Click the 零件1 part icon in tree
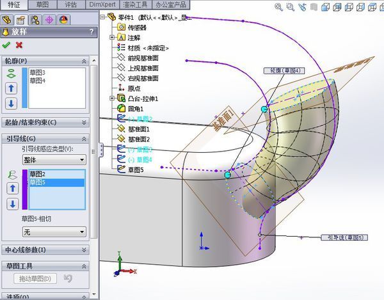This screenshot has width=384, height=300. point(112,17)
